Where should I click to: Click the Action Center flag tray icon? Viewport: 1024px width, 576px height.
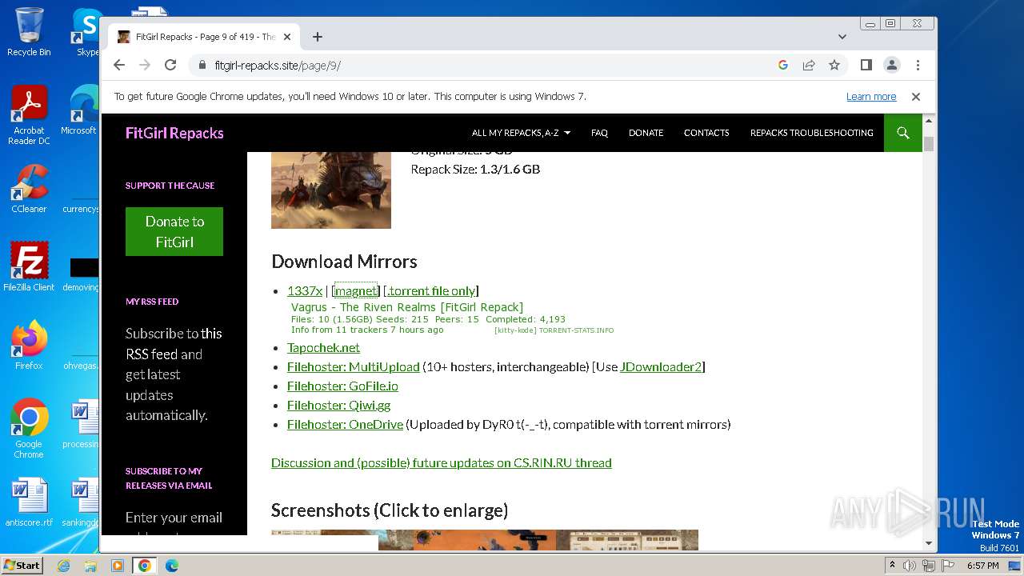(x=946, y=566)
